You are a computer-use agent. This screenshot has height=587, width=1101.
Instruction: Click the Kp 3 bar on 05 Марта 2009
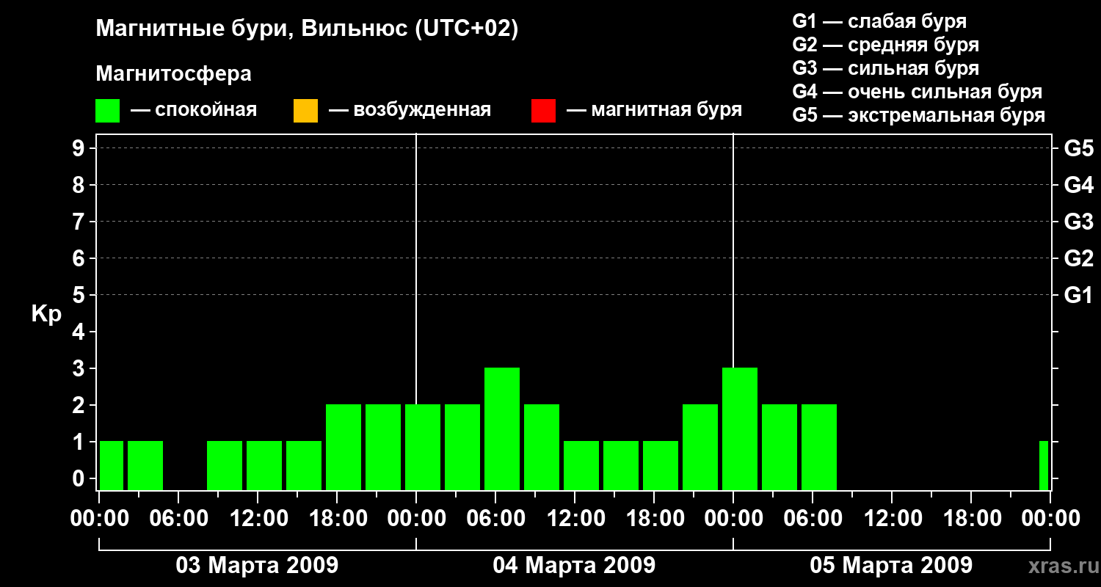click(x=740, y=429)
